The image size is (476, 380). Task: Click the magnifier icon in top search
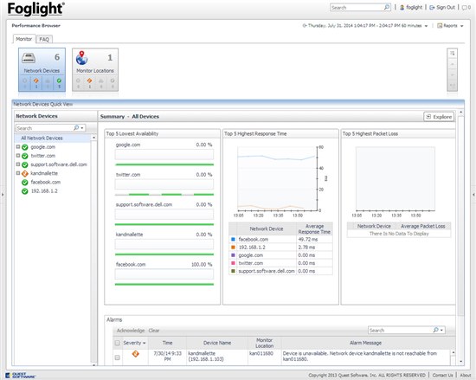[x=387, y=7]
